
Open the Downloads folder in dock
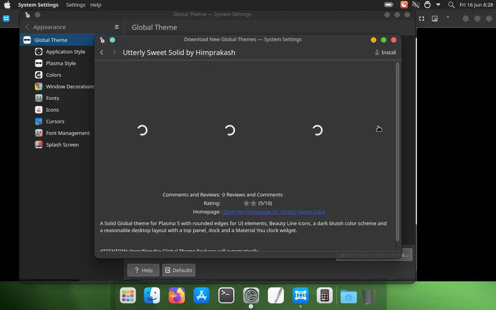[x=349, y=297]
